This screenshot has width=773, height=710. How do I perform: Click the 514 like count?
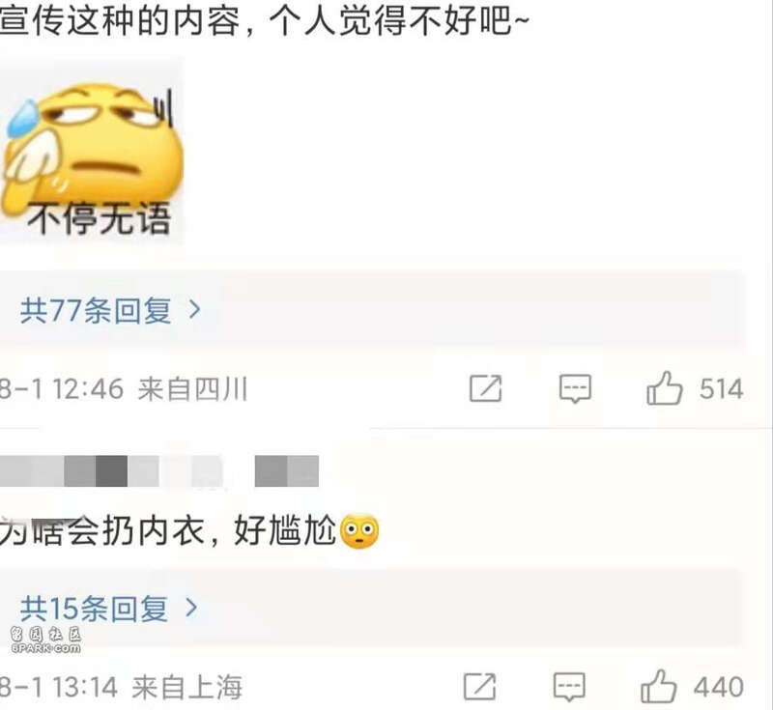721,388
